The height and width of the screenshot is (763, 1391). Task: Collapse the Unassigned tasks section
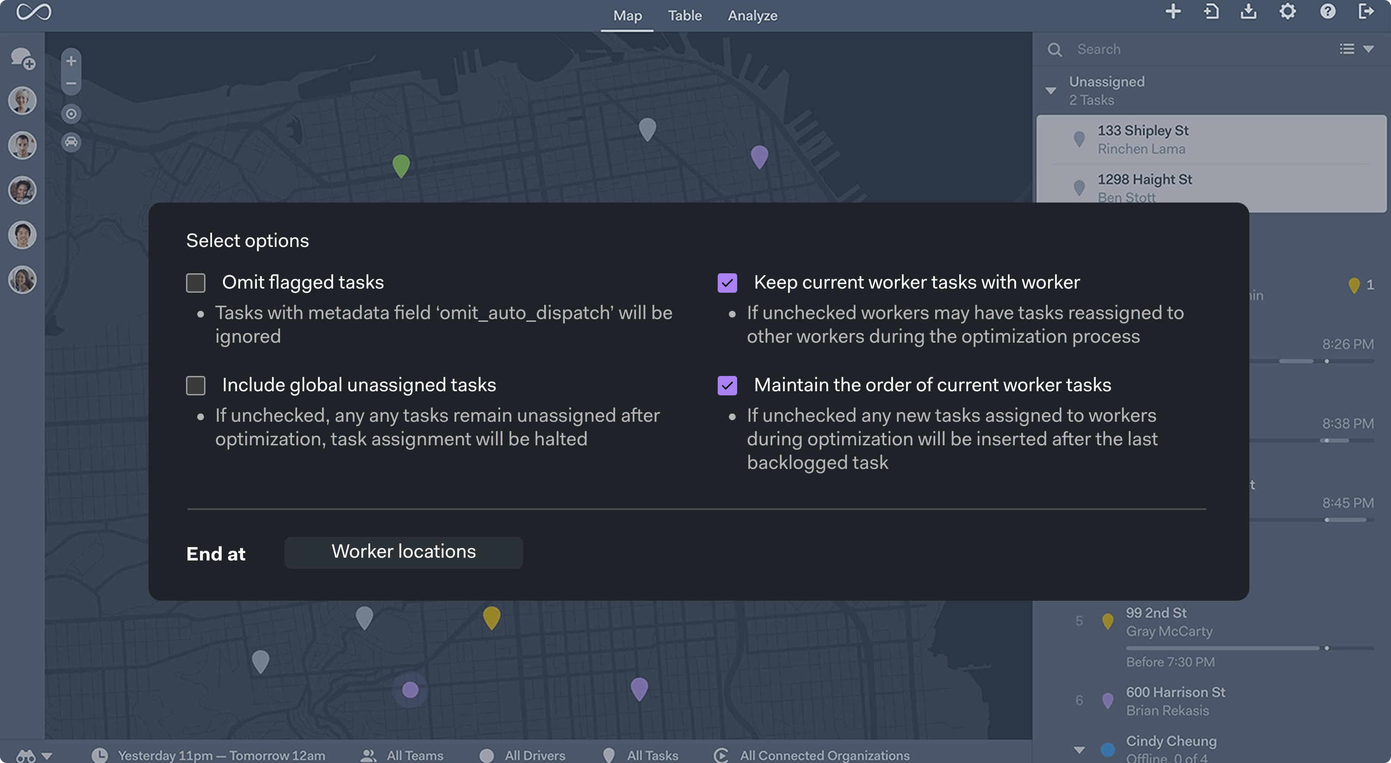point(1050,91)
